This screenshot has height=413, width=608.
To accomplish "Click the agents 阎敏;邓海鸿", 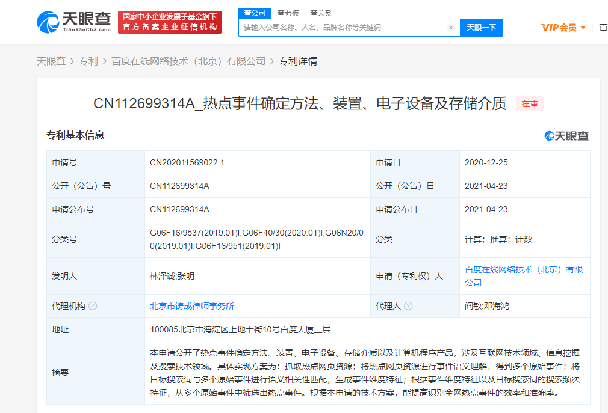I will [486, 306].
